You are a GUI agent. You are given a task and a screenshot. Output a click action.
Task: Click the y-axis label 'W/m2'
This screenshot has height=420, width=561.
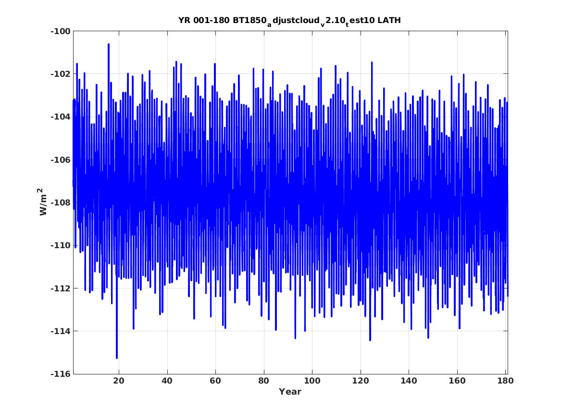(43, 202)
